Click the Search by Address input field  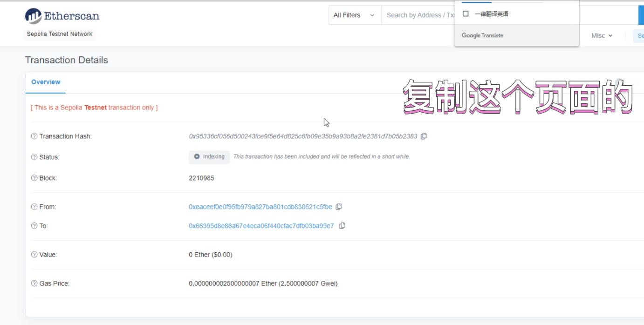(x=417, y=15)
